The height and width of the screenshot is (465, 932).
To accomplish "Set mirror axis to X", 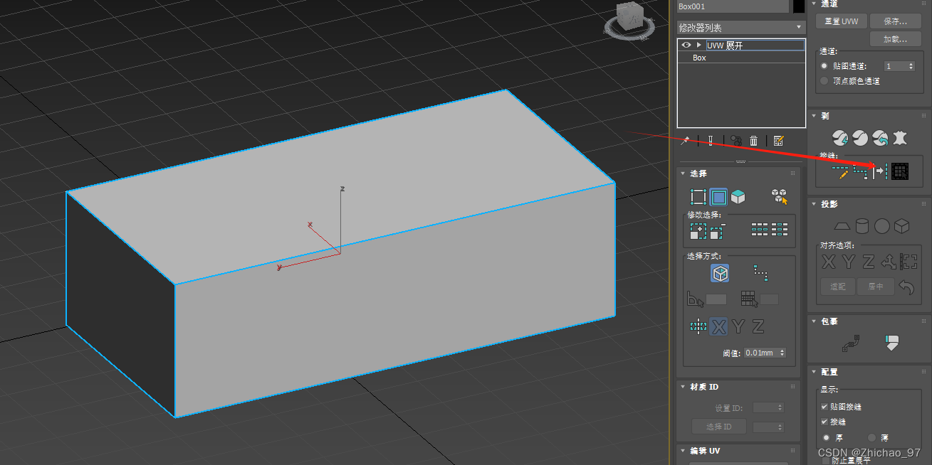I will pos(719,326).
